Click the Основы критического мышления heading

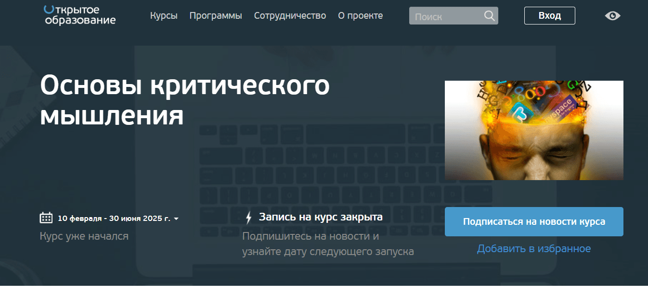[x=185, y=101]
